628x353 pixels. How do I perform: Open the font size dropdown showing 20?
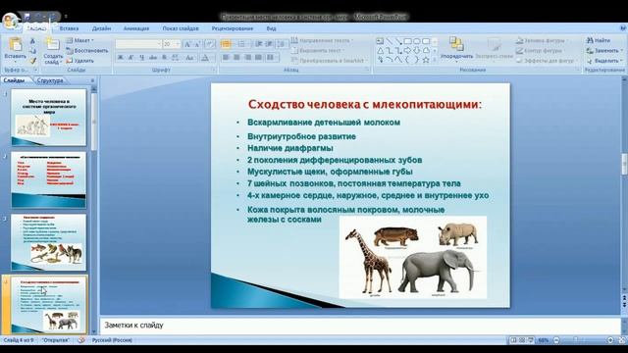(x=172, y=44)
